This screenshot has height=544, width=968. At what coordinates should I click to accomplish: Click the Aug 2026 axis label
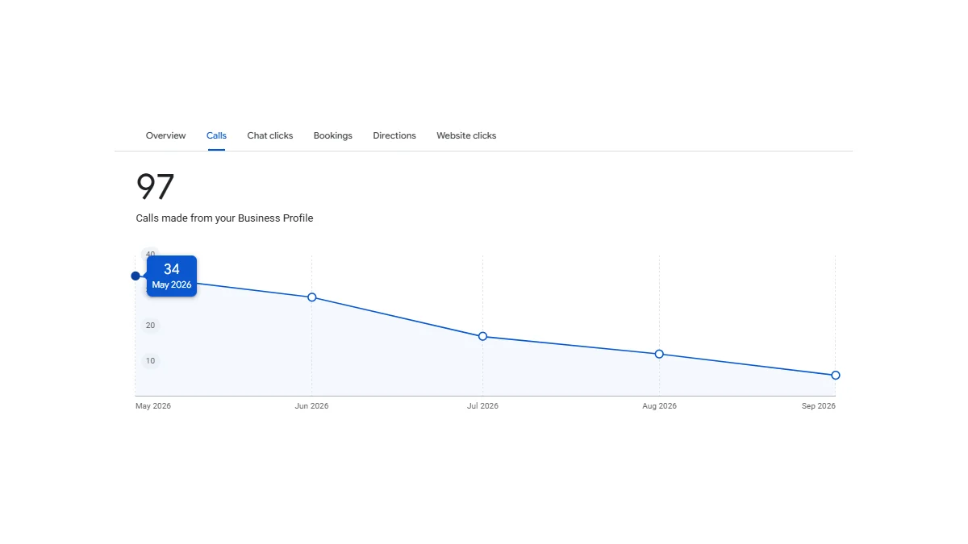pos(659,406)
